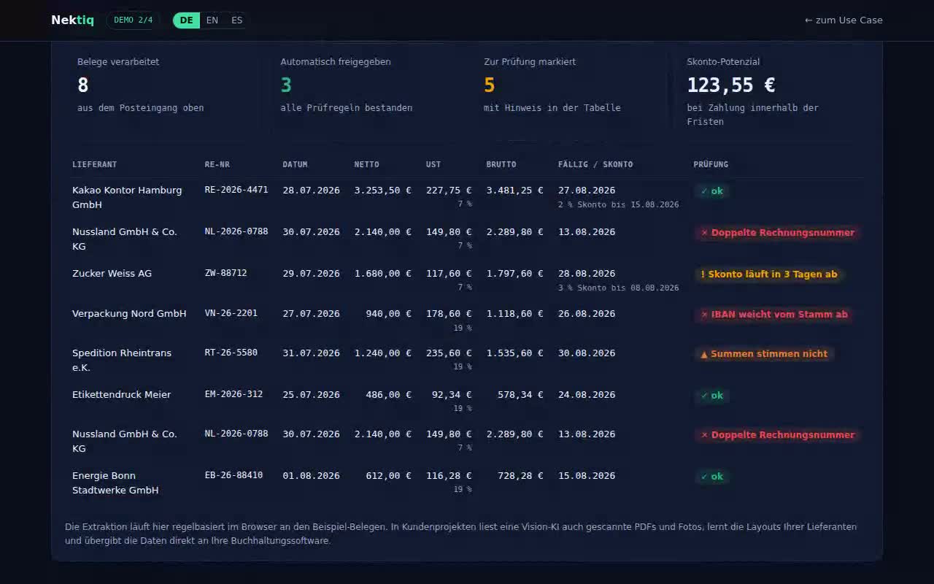Click the Zucker Weiss AG supplier row
This screenshot has width=934, height=584.
[467, 280]
